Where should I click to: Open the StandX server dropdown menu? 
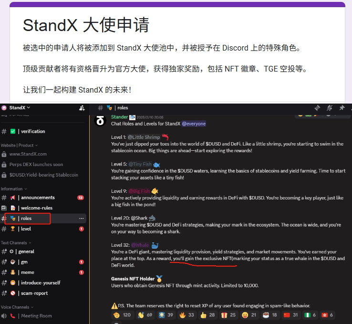19,108
